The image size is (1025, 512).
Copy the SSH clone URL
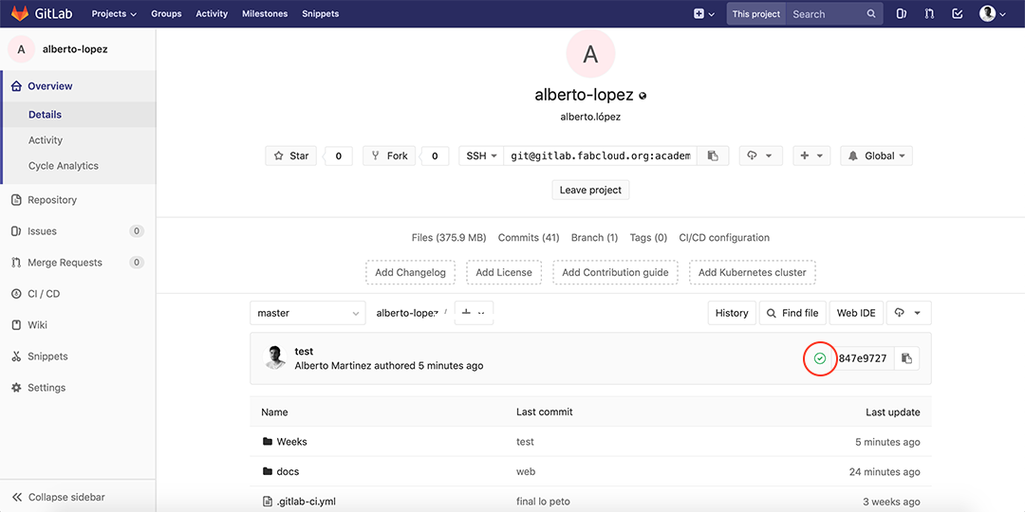713,155
